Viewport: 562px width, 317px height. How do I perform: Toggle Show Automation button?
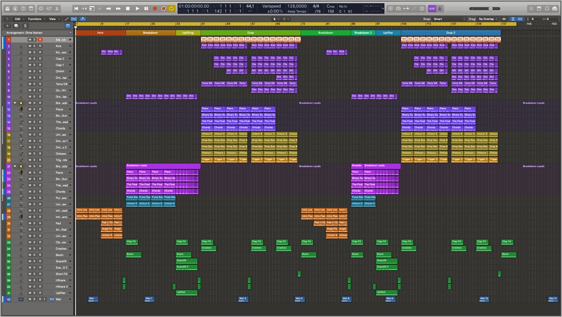(x=66, y=19)
